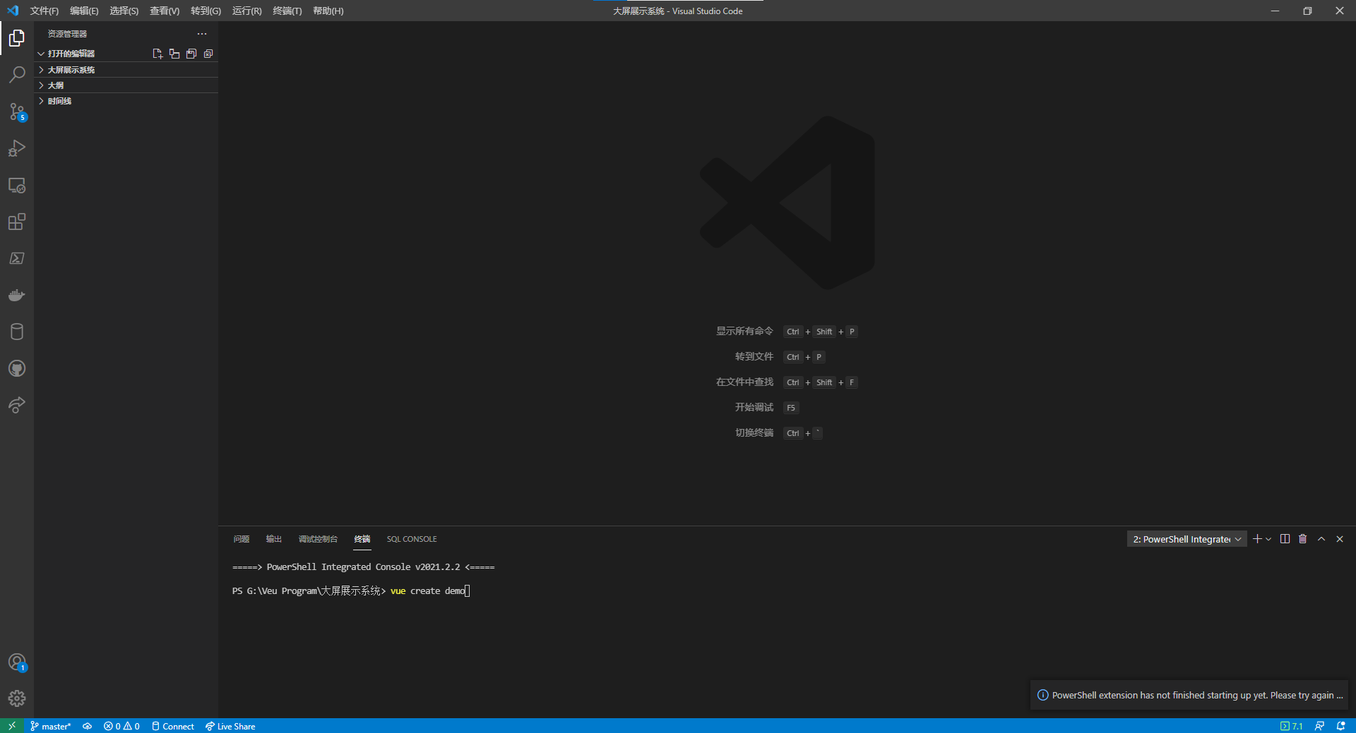
Task: Open GitHub view icon
Action: coord(17,368)
